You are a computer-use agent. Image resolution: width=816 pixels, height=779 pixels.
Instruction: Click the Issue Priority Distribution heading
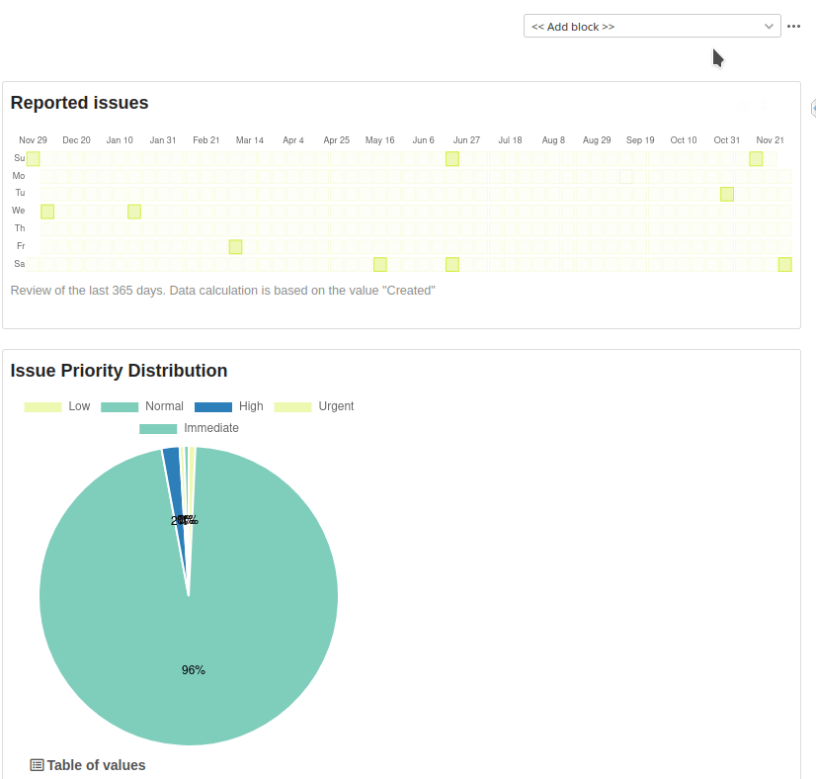tap(119, 371)
